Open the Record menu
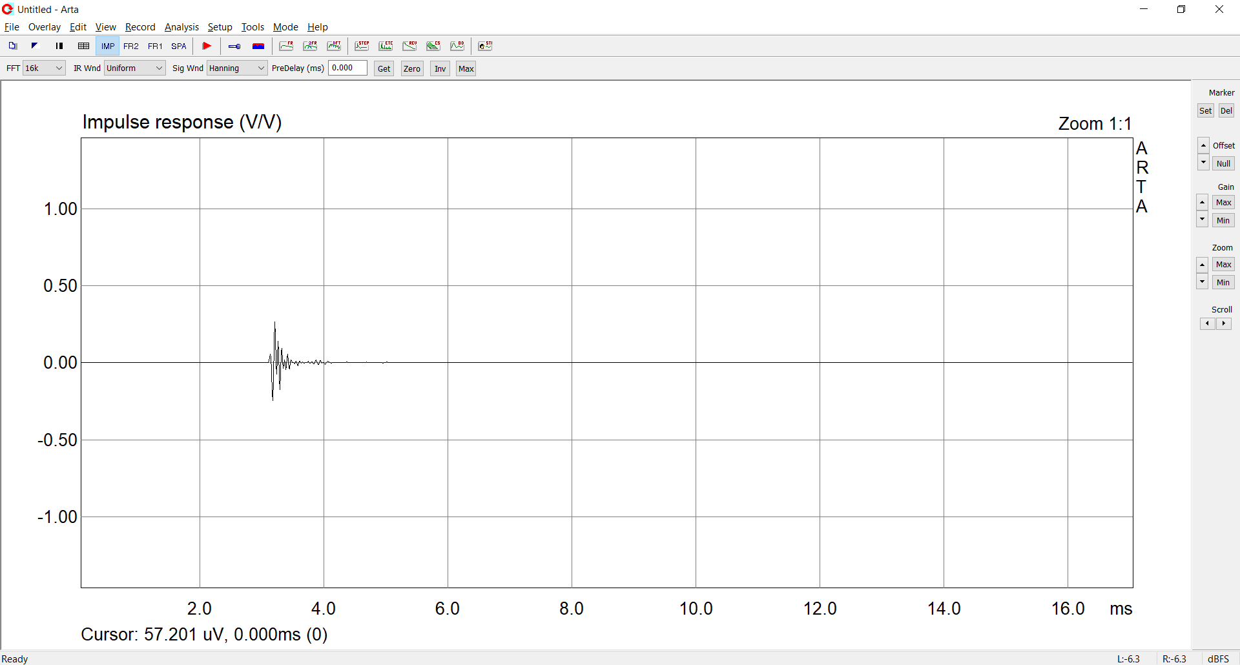The image size is (1240, 665). point(140,27)
